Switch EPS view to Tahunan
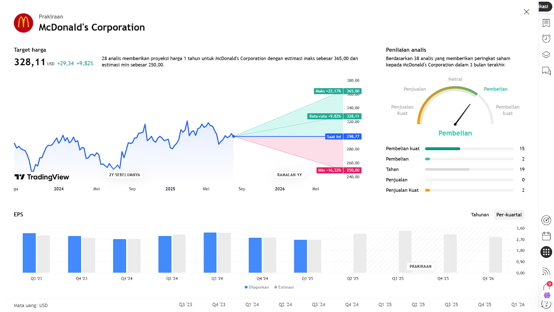 (480, 215)
